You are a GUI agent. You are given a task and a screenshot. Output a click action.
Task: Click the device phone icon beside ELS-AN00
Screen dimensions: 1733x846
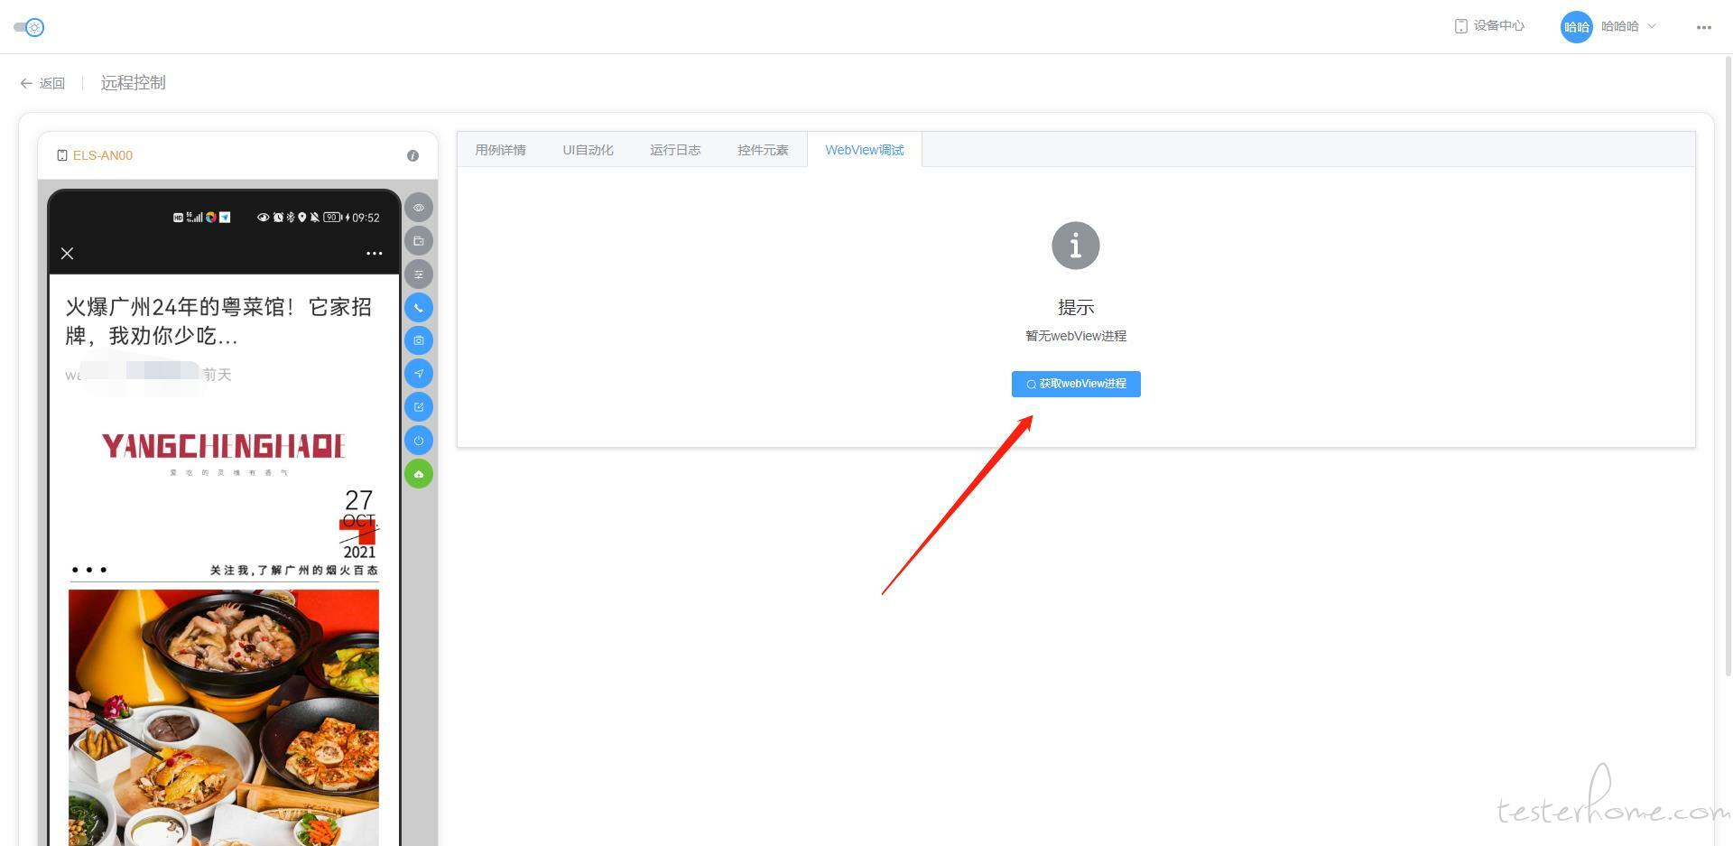pos(62,155)
